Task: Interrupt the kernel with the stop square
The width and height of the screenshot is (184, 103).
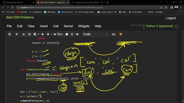Action: click(67, 34)
